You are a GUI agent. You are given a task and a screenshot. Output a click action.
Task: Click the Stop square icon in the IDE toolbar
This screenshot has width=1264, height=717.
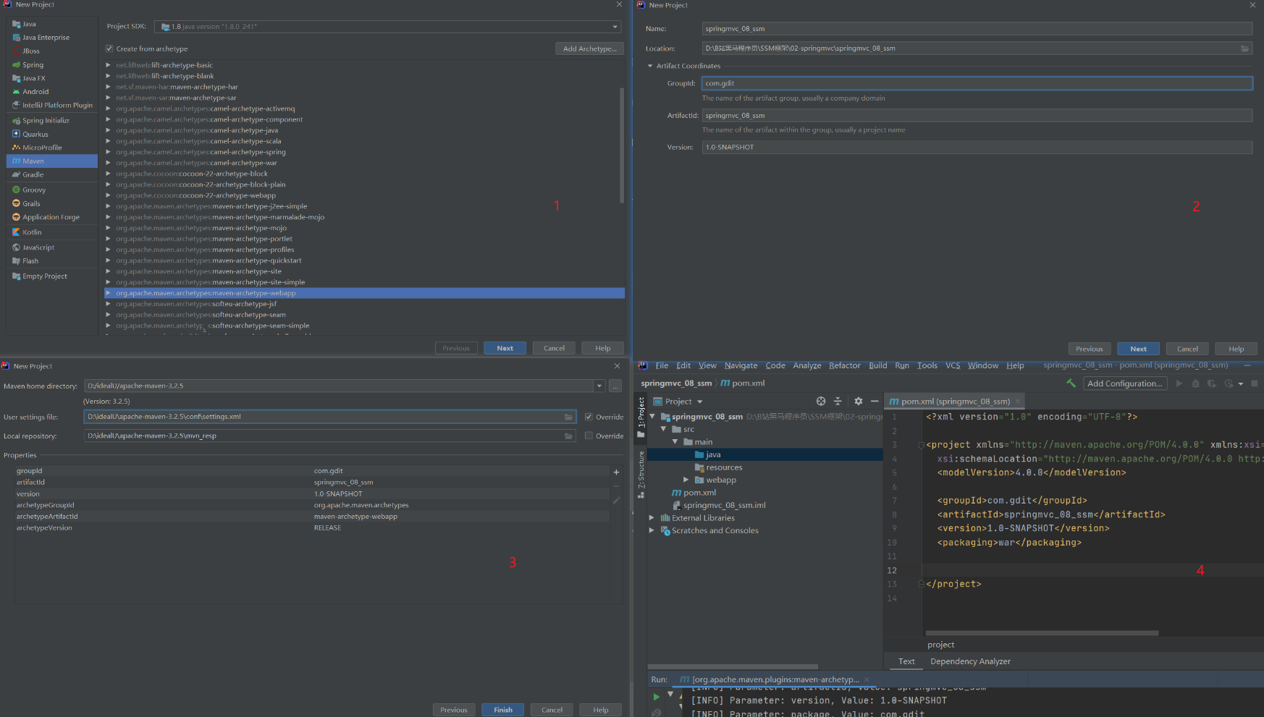[1255, 383]
